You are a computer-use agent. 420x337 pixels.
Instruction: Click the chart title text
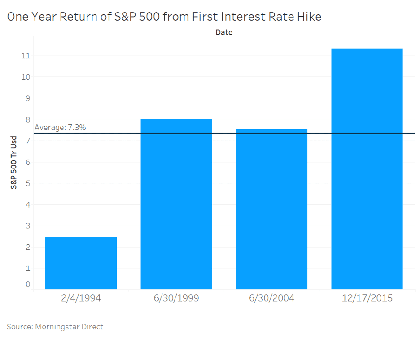tap(164, 17)
